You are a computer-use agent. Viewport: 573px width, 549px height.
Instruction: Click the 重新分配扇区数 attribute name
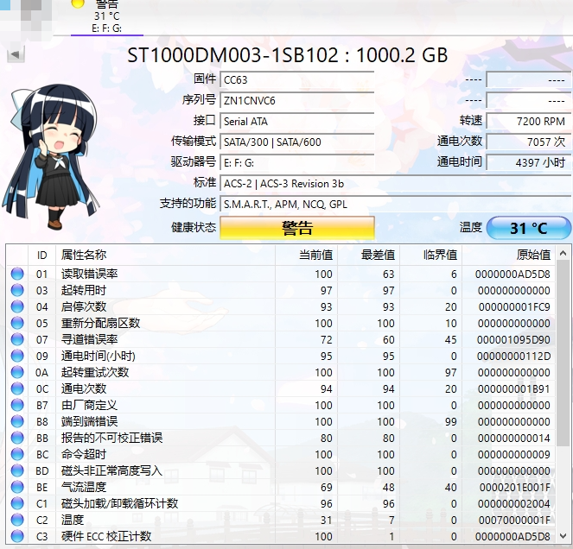[x=100, y=323]
